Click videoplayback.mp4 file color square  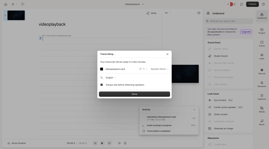pos(102,69)
